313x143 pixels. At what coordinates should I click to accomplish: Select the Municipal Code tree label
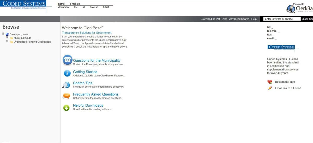(x=22, y=38)
